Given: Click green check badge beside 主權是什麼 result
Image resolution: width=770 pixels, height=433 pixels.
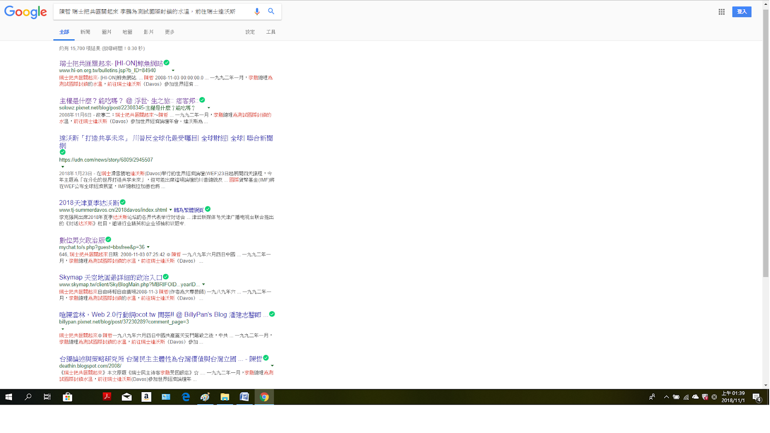Looking at the screenshot, I should (x=202, y=100).
